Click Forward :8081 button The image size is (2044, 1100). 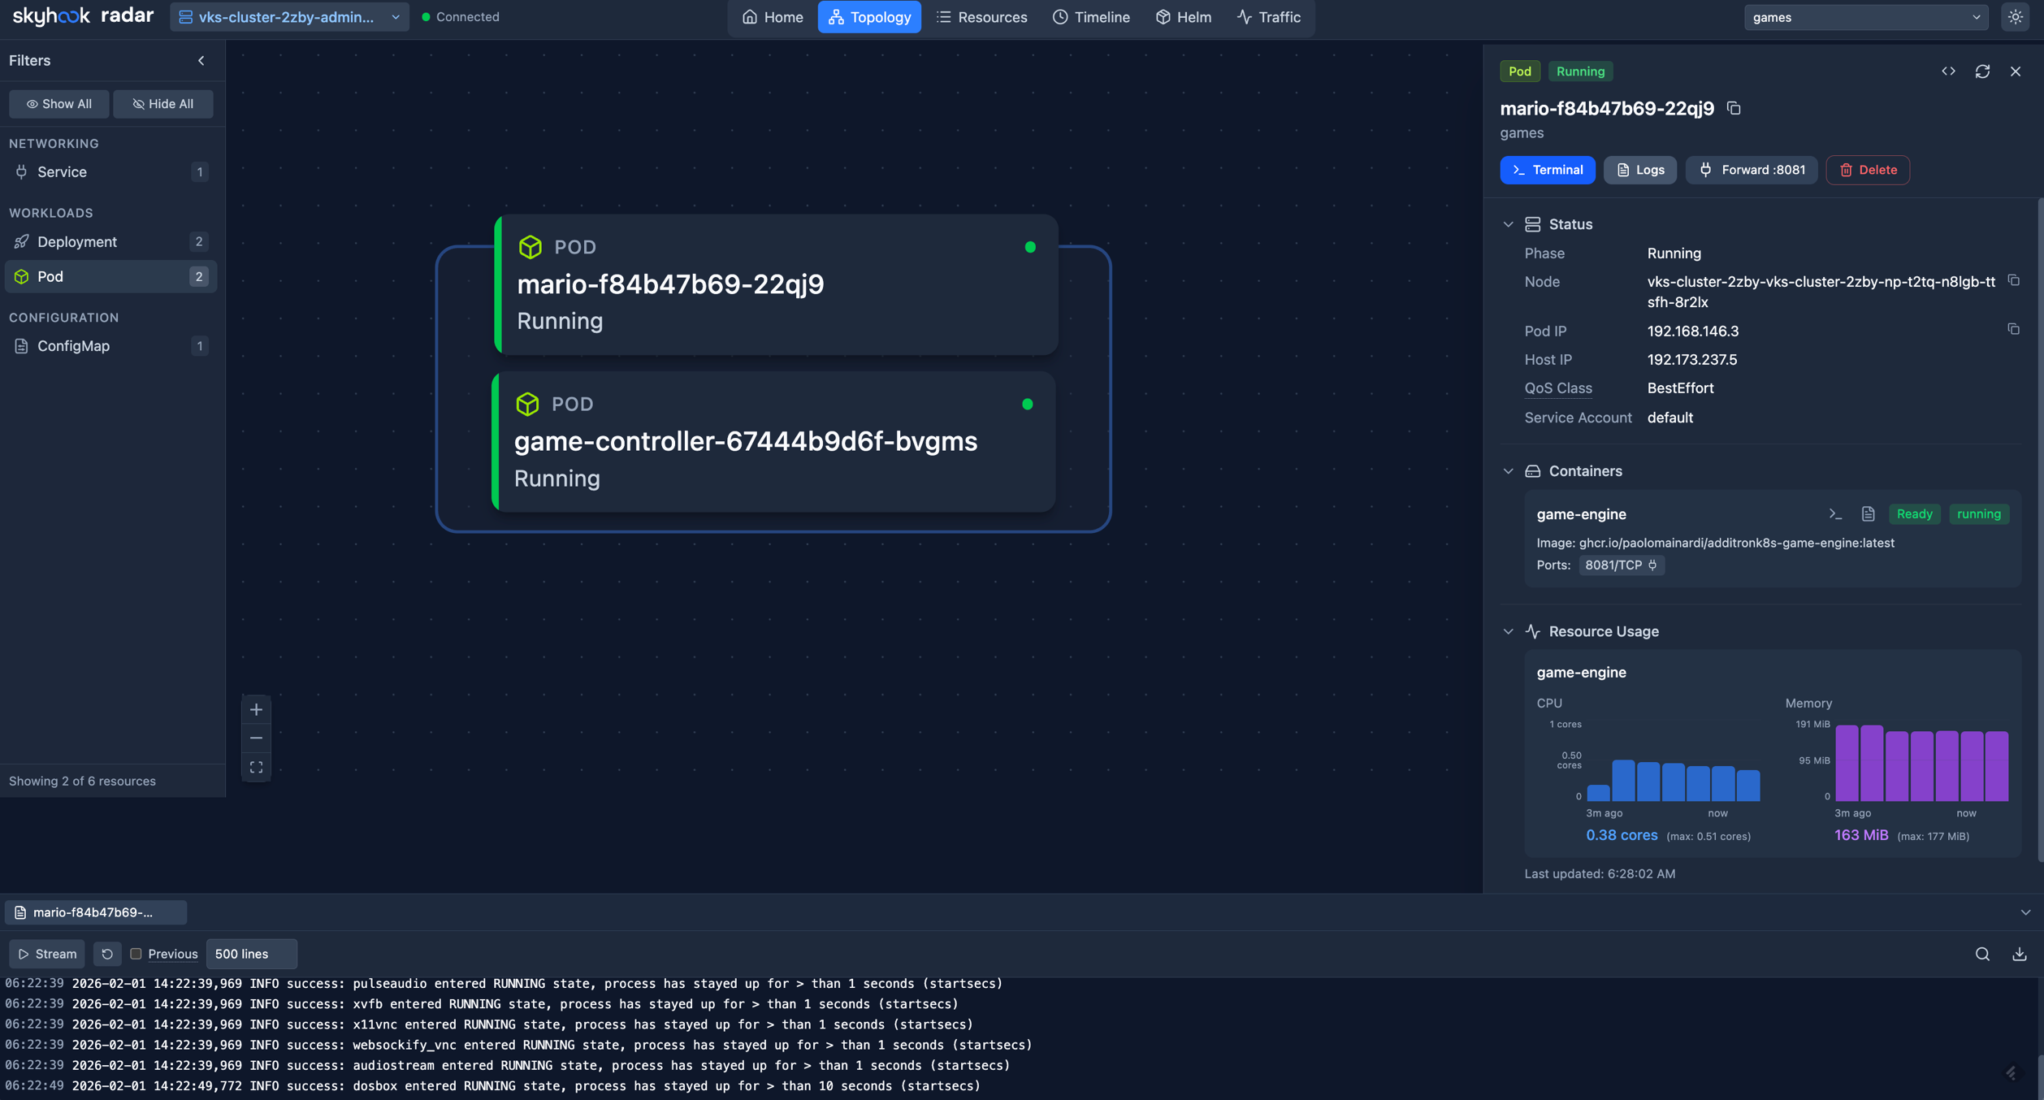pyautogui.click(x=1752, y=170)
